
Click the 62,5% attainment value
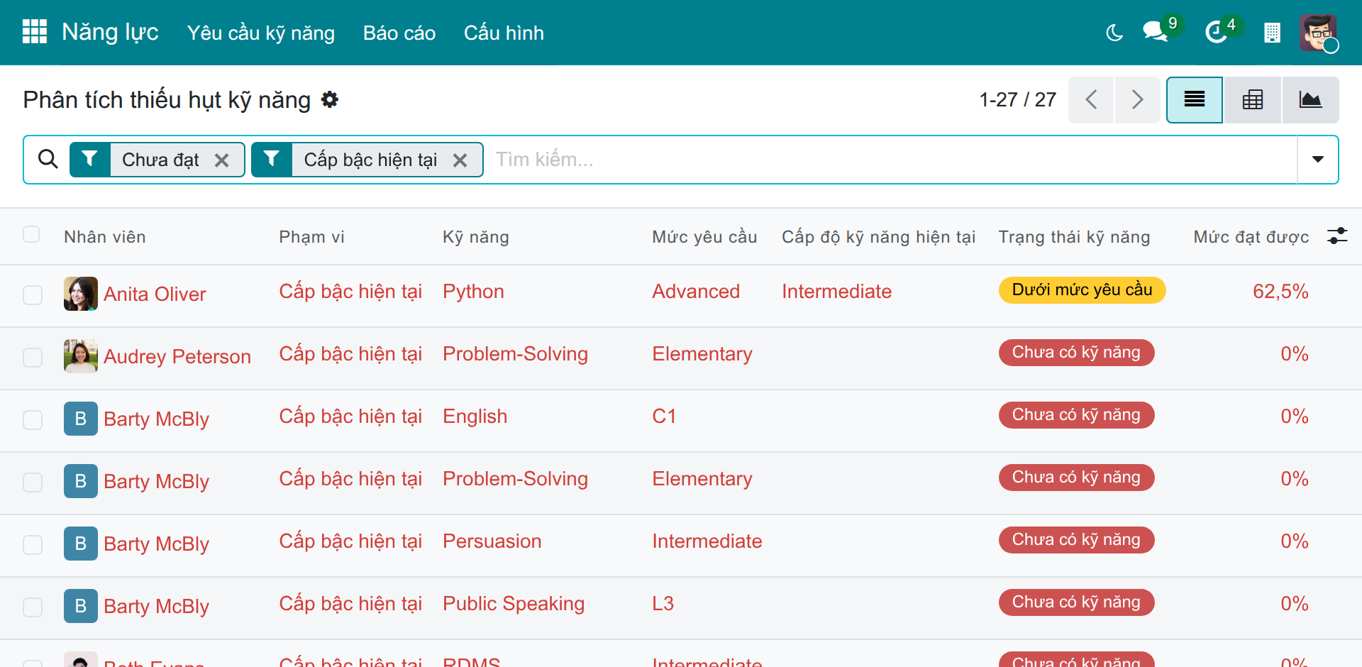pos(1280,292)
